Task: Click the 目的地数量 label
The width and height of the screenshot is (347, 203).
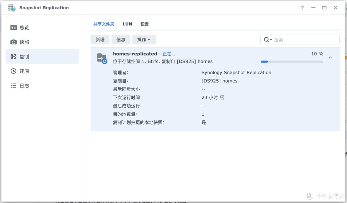Action: [x=125, y=114]
